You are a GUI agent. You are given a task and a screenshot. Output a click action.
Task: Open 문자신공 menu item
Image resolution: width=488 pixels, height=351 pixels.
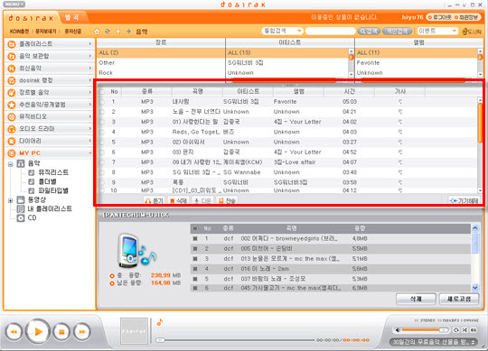point(73,32)
